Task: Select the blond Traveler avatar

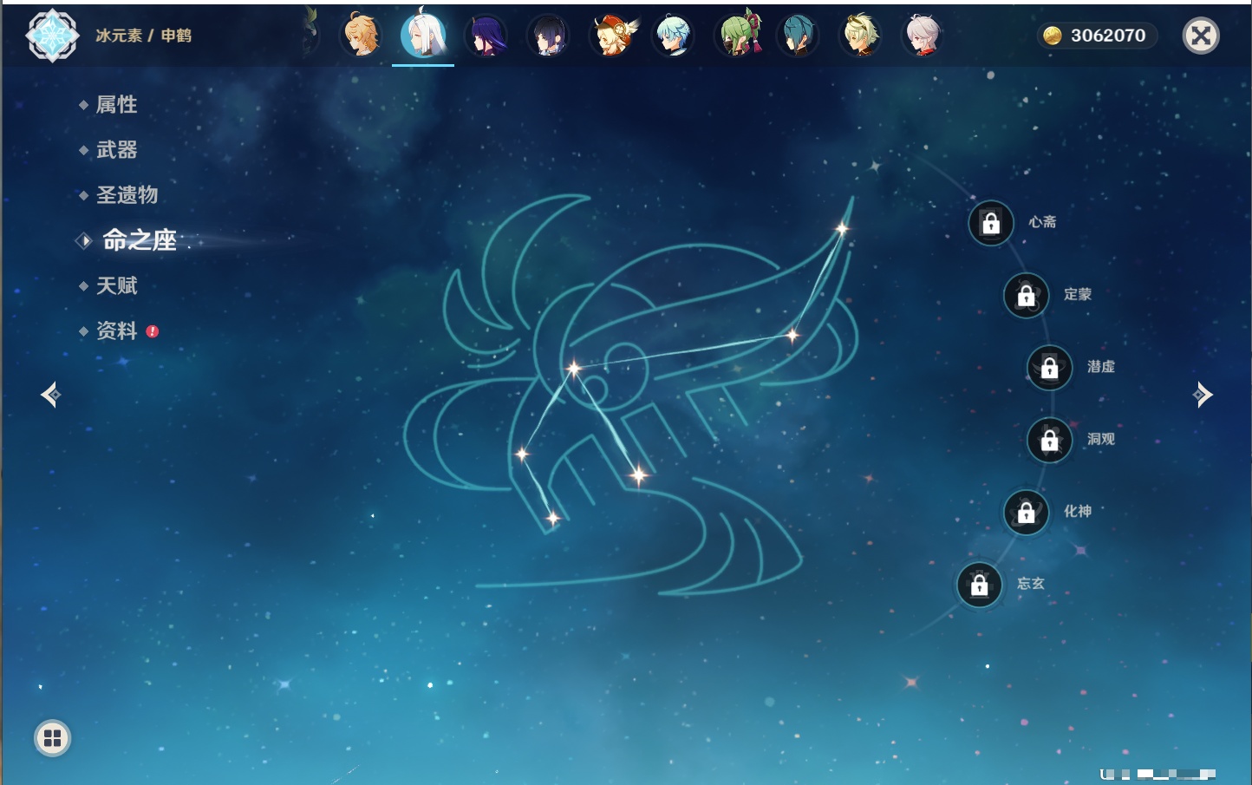Action: [x=362, y=36]
